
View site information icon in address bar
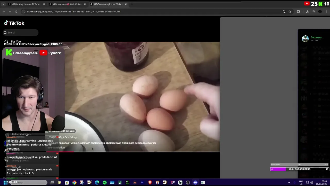tap(23, 11)
